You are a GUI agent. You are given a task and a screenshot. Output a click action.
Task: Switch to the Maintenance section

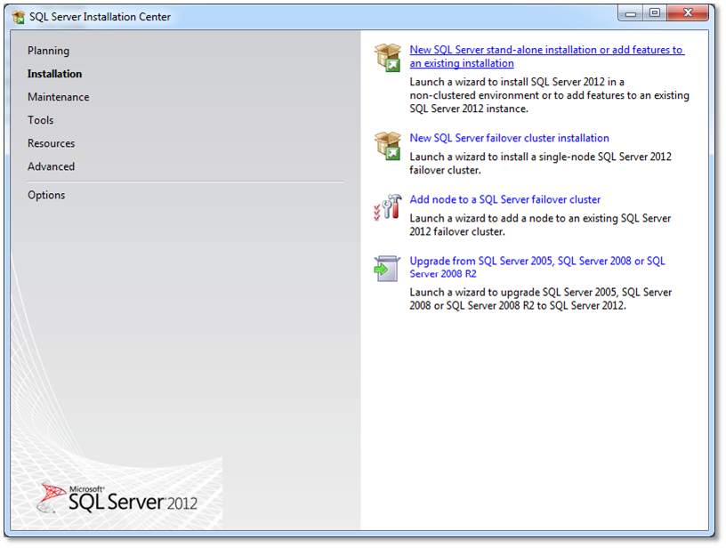pos(59,97)
